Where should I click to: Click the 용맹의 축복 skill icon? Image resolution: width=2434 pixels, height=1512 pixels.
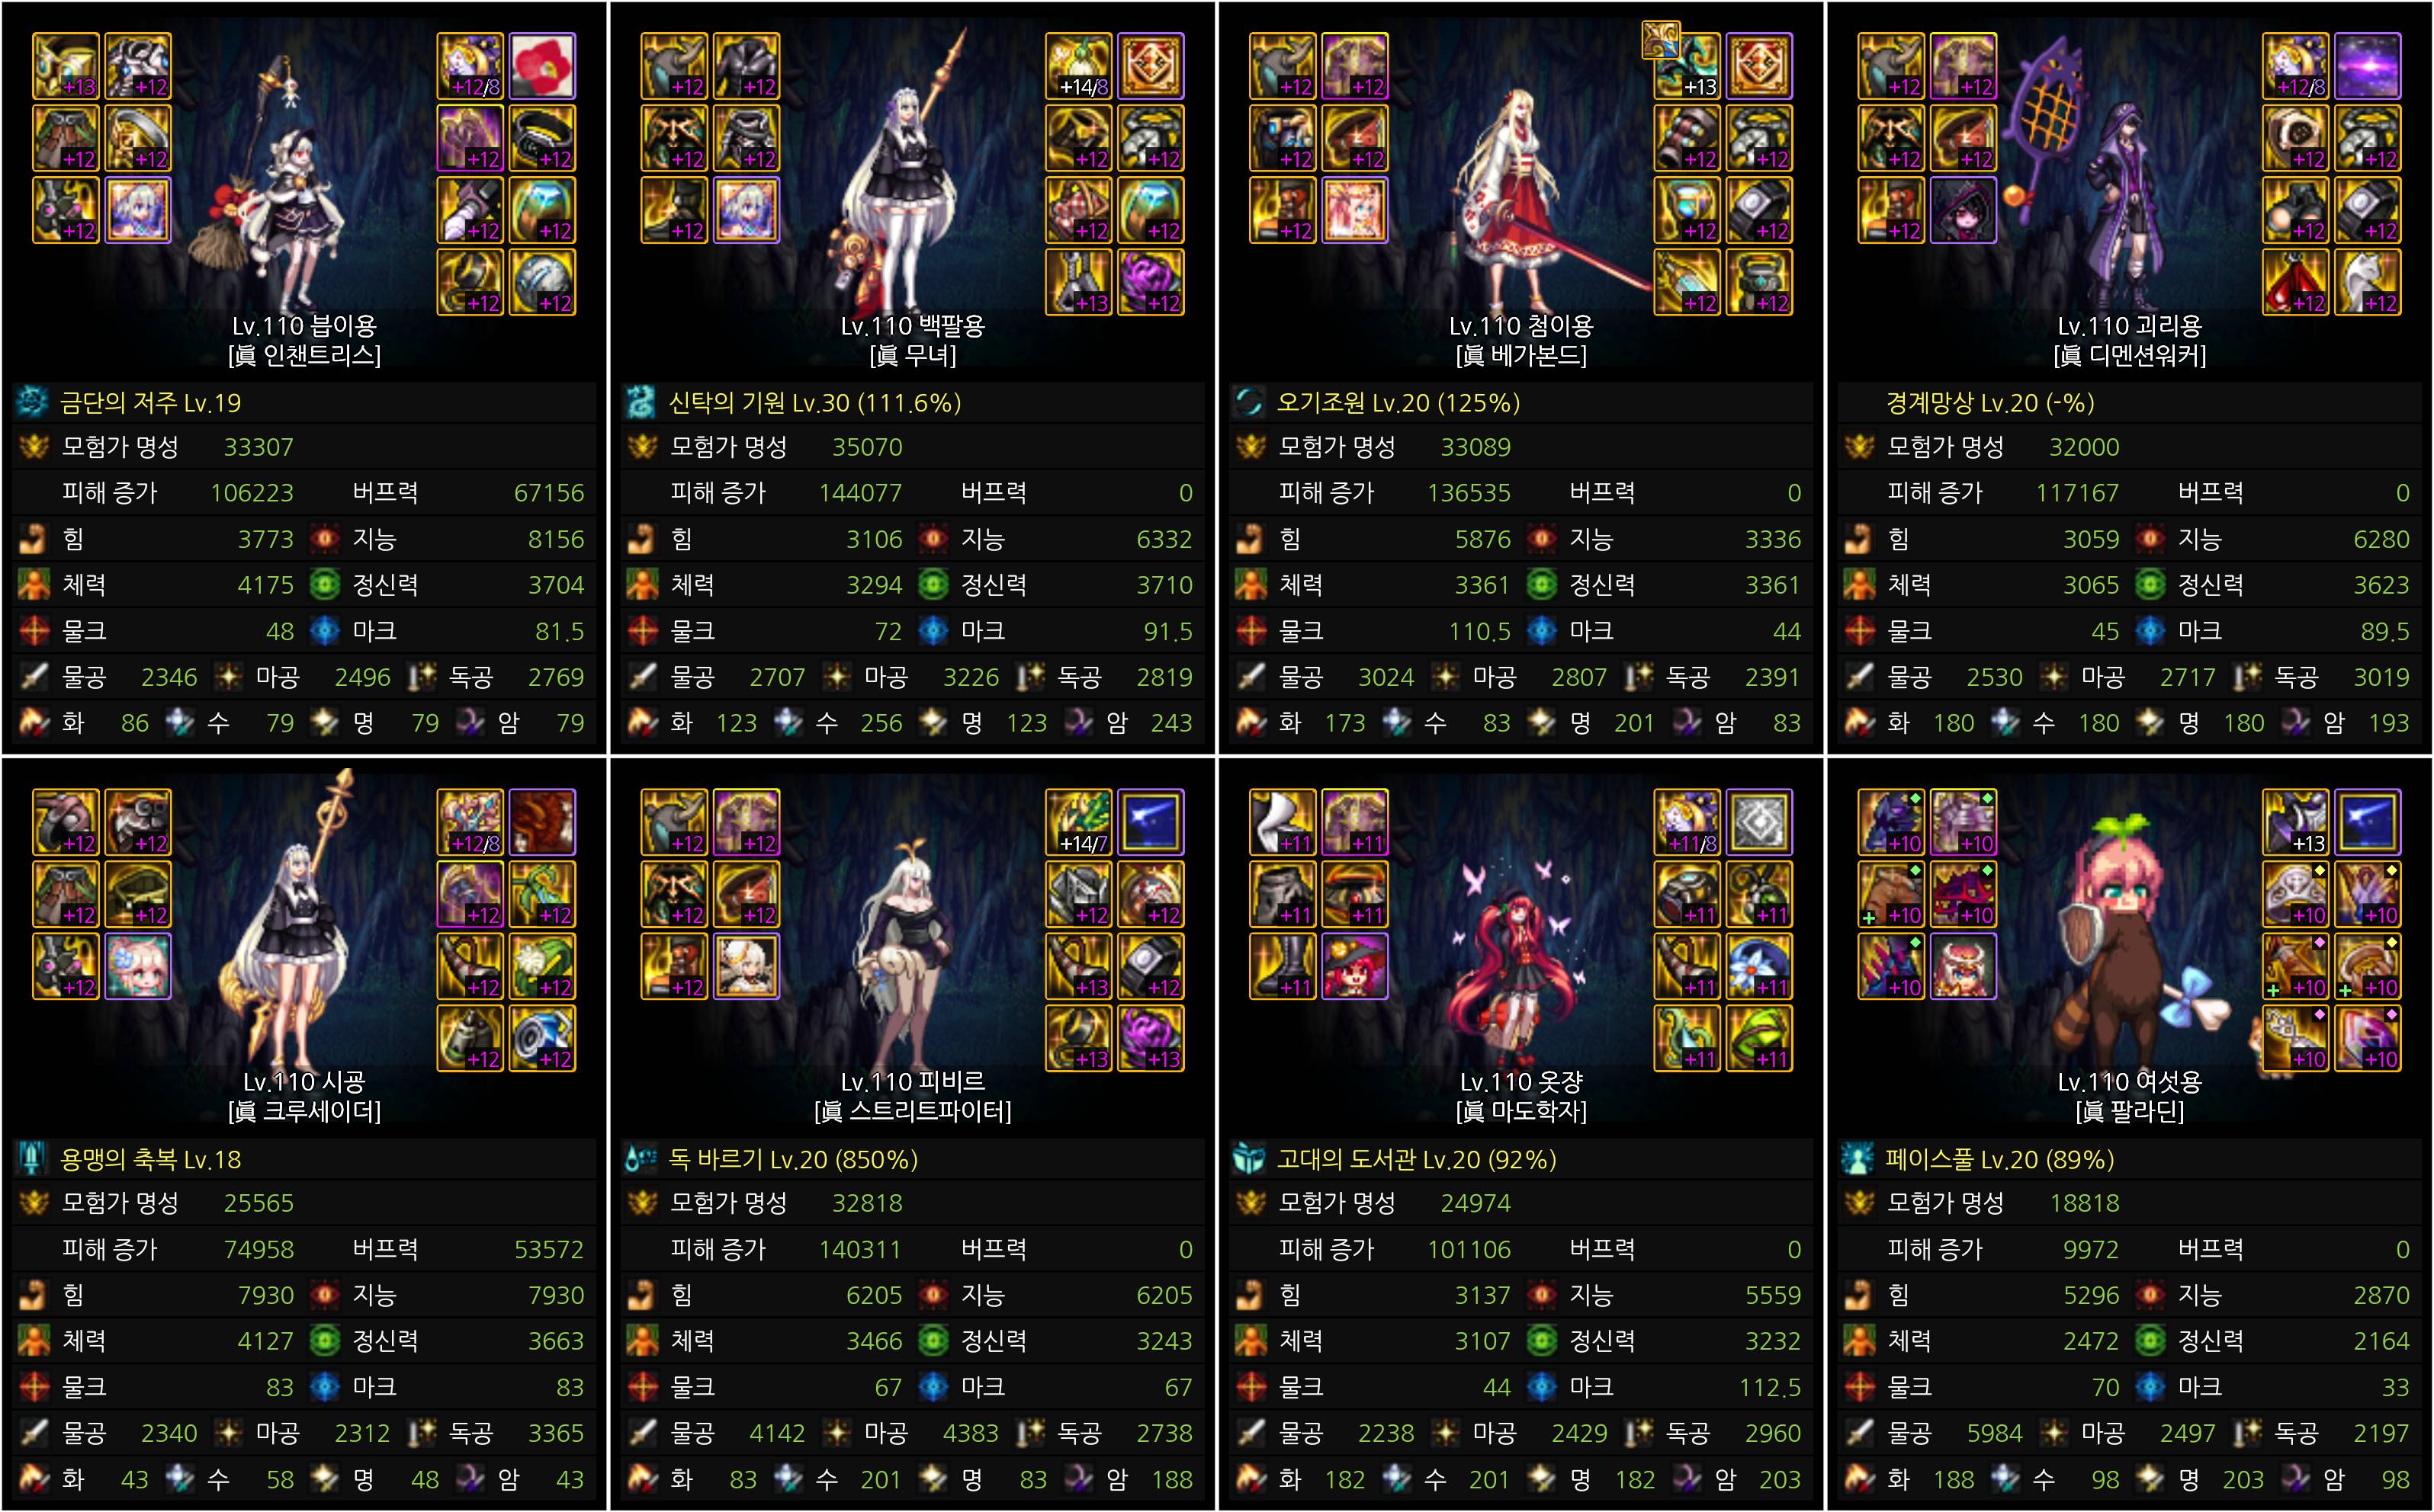pos(33,1159)
